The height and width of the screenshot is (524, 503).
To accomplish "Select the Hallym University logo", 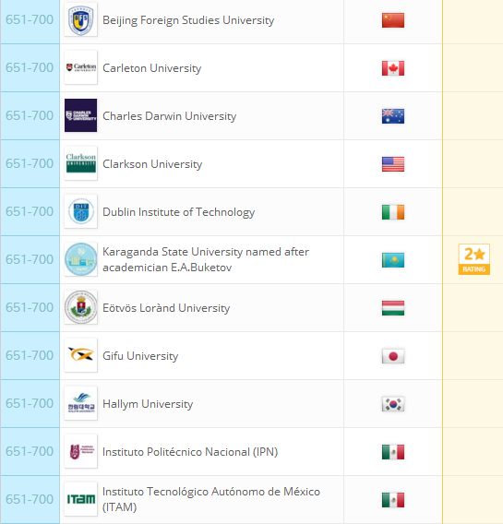I will click(x=80, y=403).
